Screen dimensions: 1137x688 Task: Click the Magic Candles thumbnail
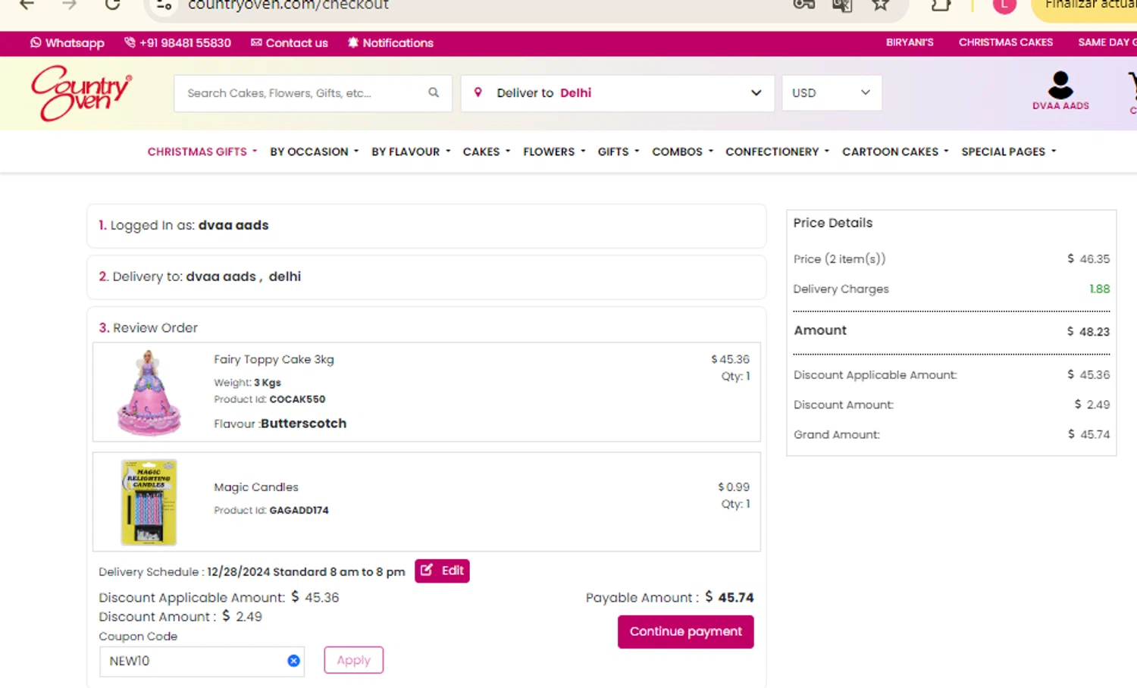click(x=149, y=502)
